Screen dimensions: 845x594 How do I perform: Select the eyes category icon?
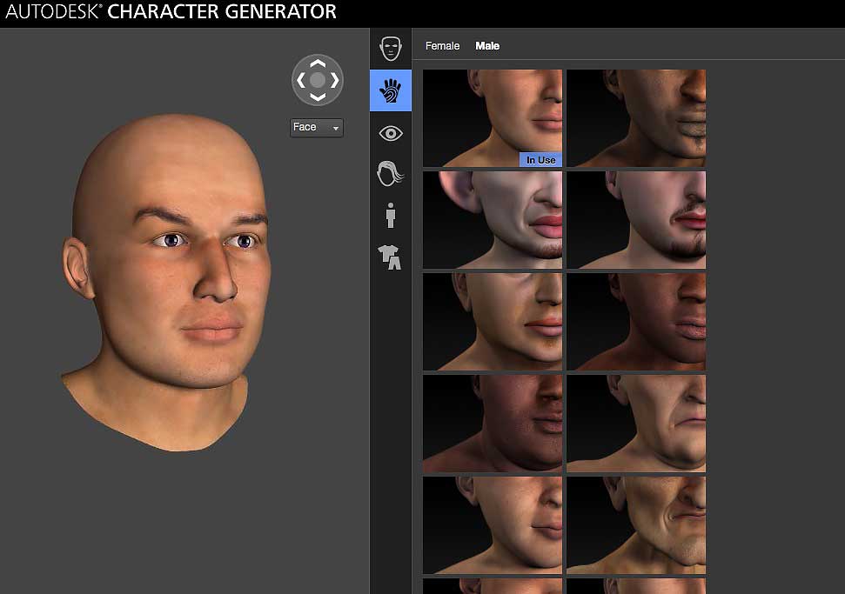390,132
